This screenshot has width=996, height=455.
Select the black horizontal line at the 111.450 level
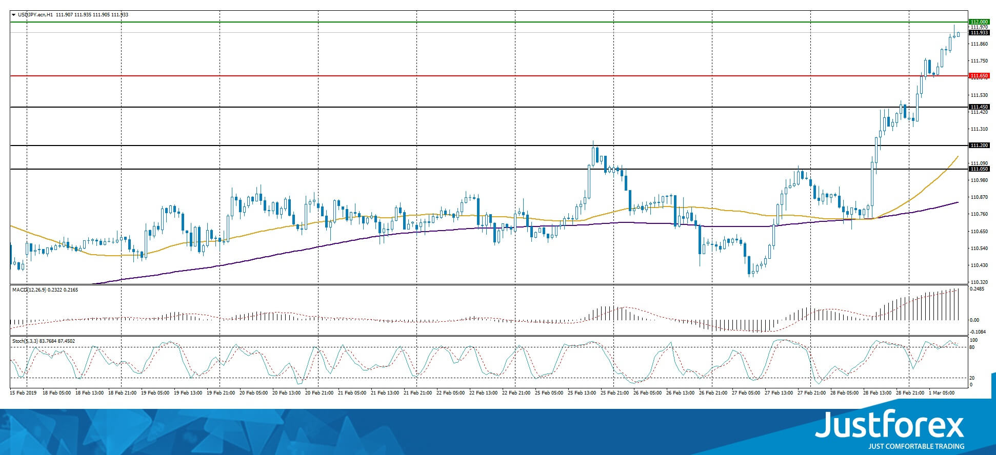click(489, 107)
